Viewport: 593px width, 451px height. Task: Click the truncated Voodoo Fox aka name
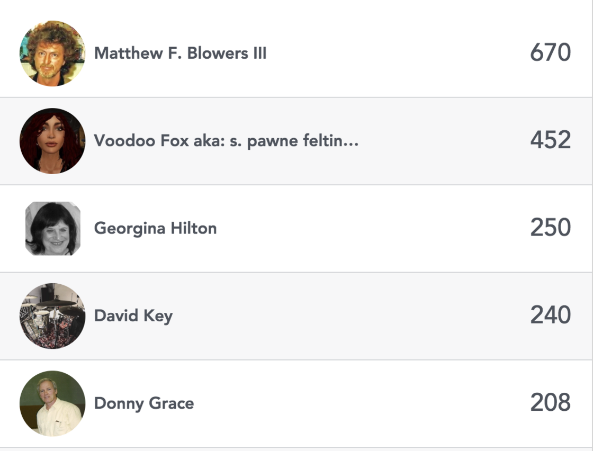click(x=226, y=141)
